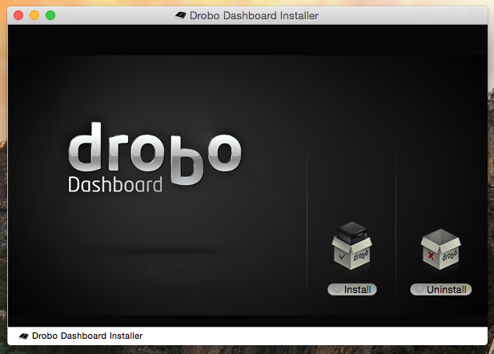Minimize the installer with the yellow button
The width and height of the screenshot is (494, 354).
pyautogui.click(x=34, y=15)
